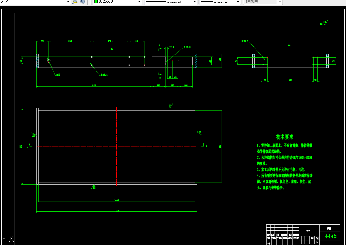Image resolution: width=346 pixels, height=245 pixels.
Task: Click the green color swatch in color control
Action: coord(96,1)
